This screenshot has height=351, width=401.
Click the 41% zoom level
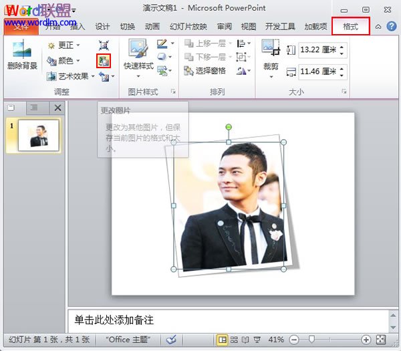(276, 340)
